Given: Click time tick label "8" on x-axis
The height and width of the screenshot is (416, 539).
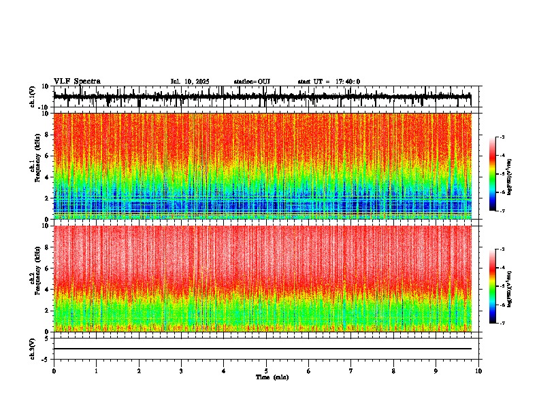Looking at the screenshot, I should [393, 371].
